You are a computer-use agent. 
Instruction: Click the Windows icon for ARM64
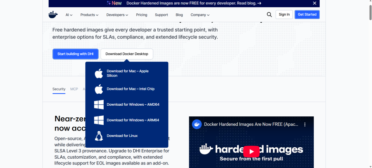click(99, 120)
